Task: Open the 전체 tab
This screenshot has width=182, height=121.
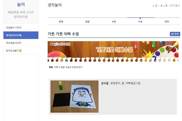Action: point(61,22)
